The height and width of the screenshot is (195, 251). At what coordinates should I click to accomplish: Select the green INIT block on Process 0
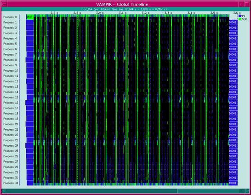pyautogui.click(x=30, y=17)
